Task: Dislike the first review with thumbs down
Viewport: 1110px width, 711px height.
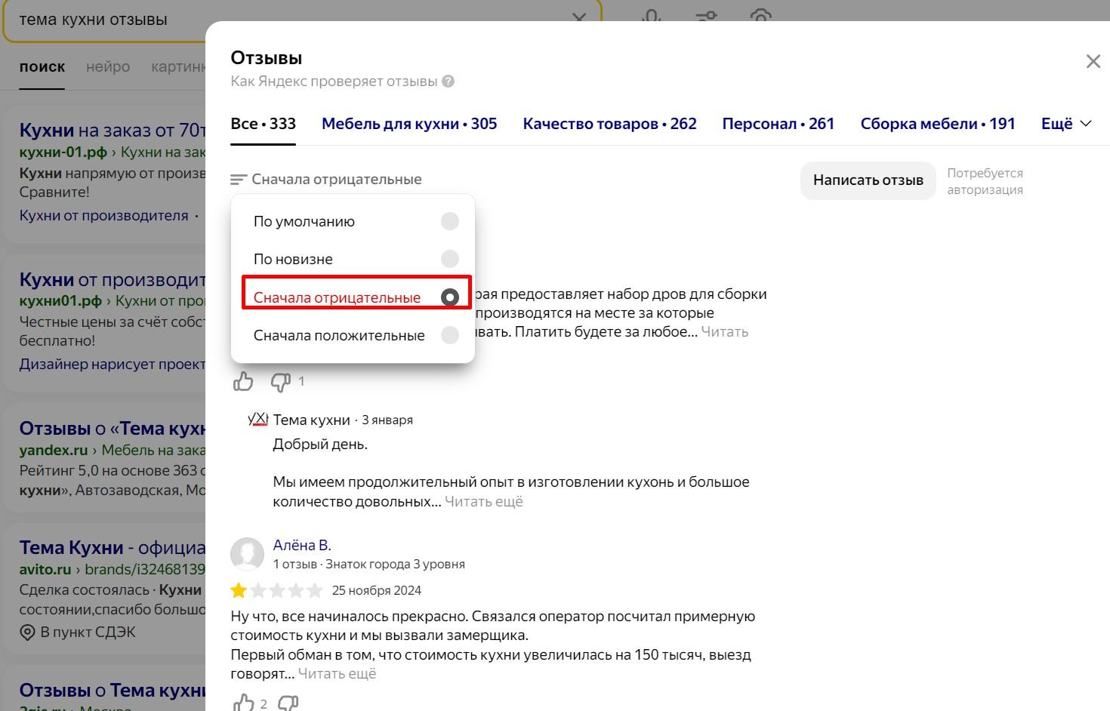Action: coord(280,382)
